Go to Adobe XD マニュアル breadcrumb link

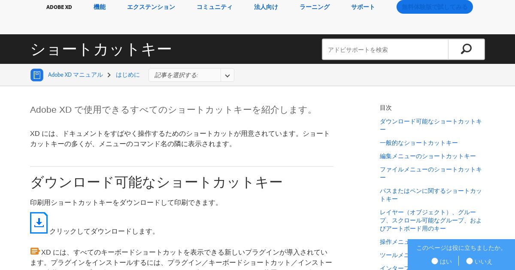coord(76,75)
